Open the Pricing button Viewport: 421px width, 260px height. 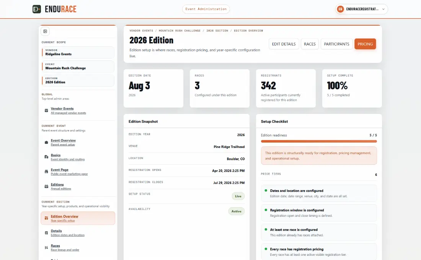click(x=365, y=44)
